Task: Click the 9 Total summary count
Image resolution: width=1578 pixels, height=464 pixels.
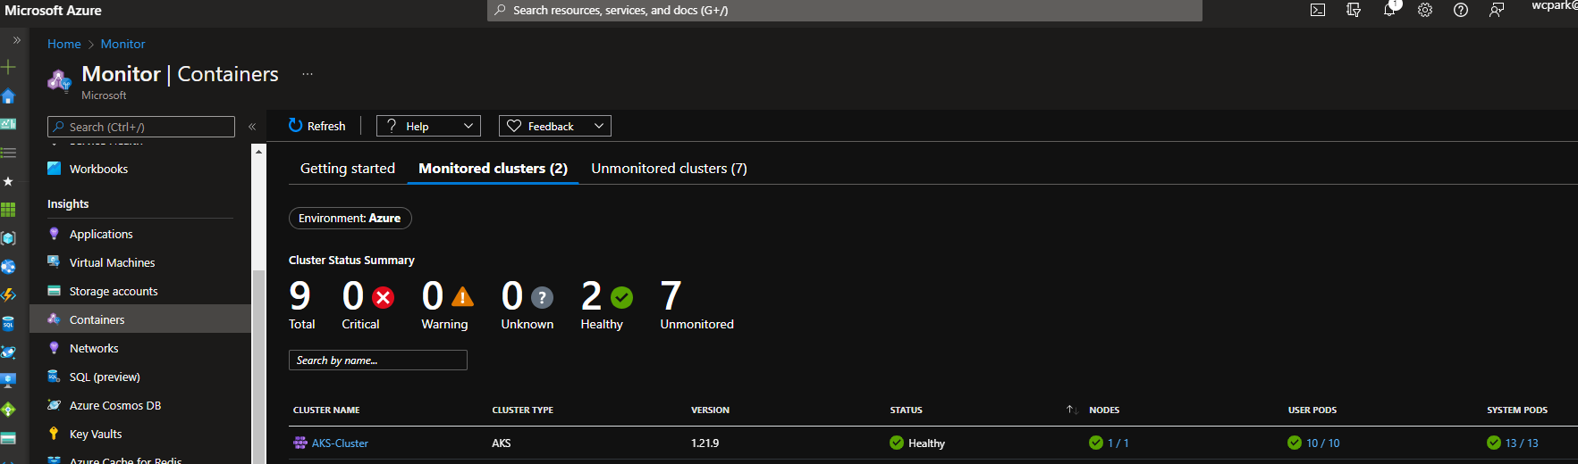Action: coord(300,295)
